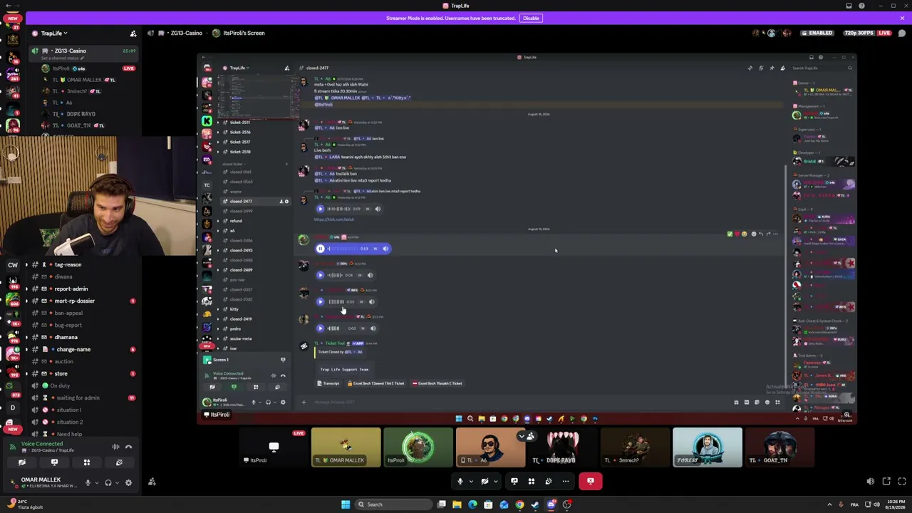Stop watching stream with red disconnect button
The width and height of the screenshot is (912, 513).
point(591,481)
